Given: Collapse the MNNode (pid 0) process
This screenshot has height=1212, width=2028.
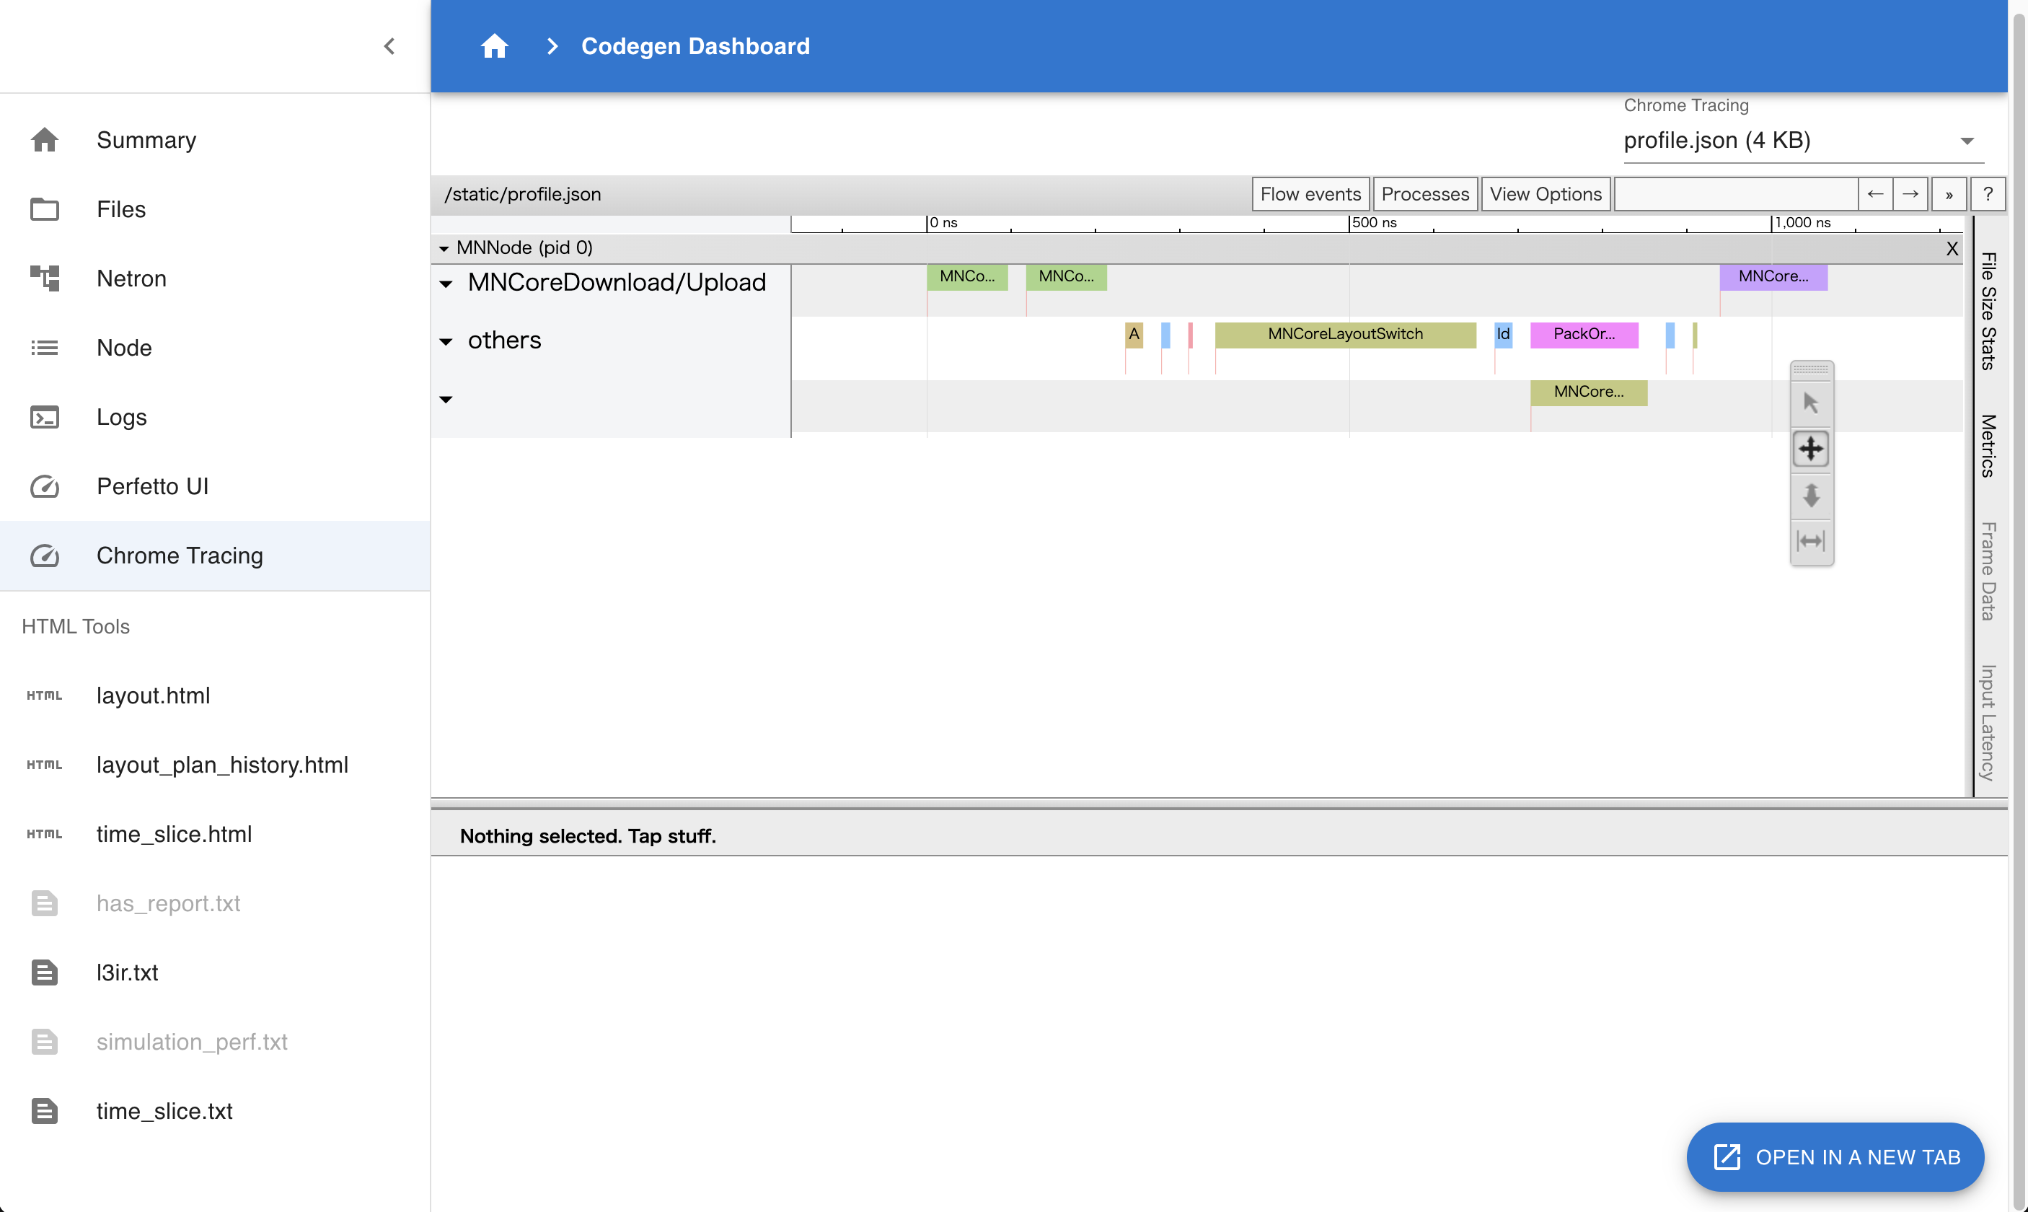Looking at the screenshot, I should 444,248.
